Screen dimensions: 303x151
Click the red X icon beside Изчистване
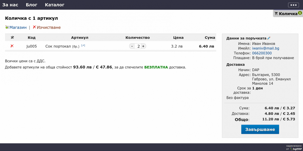(x=35, y=27)
